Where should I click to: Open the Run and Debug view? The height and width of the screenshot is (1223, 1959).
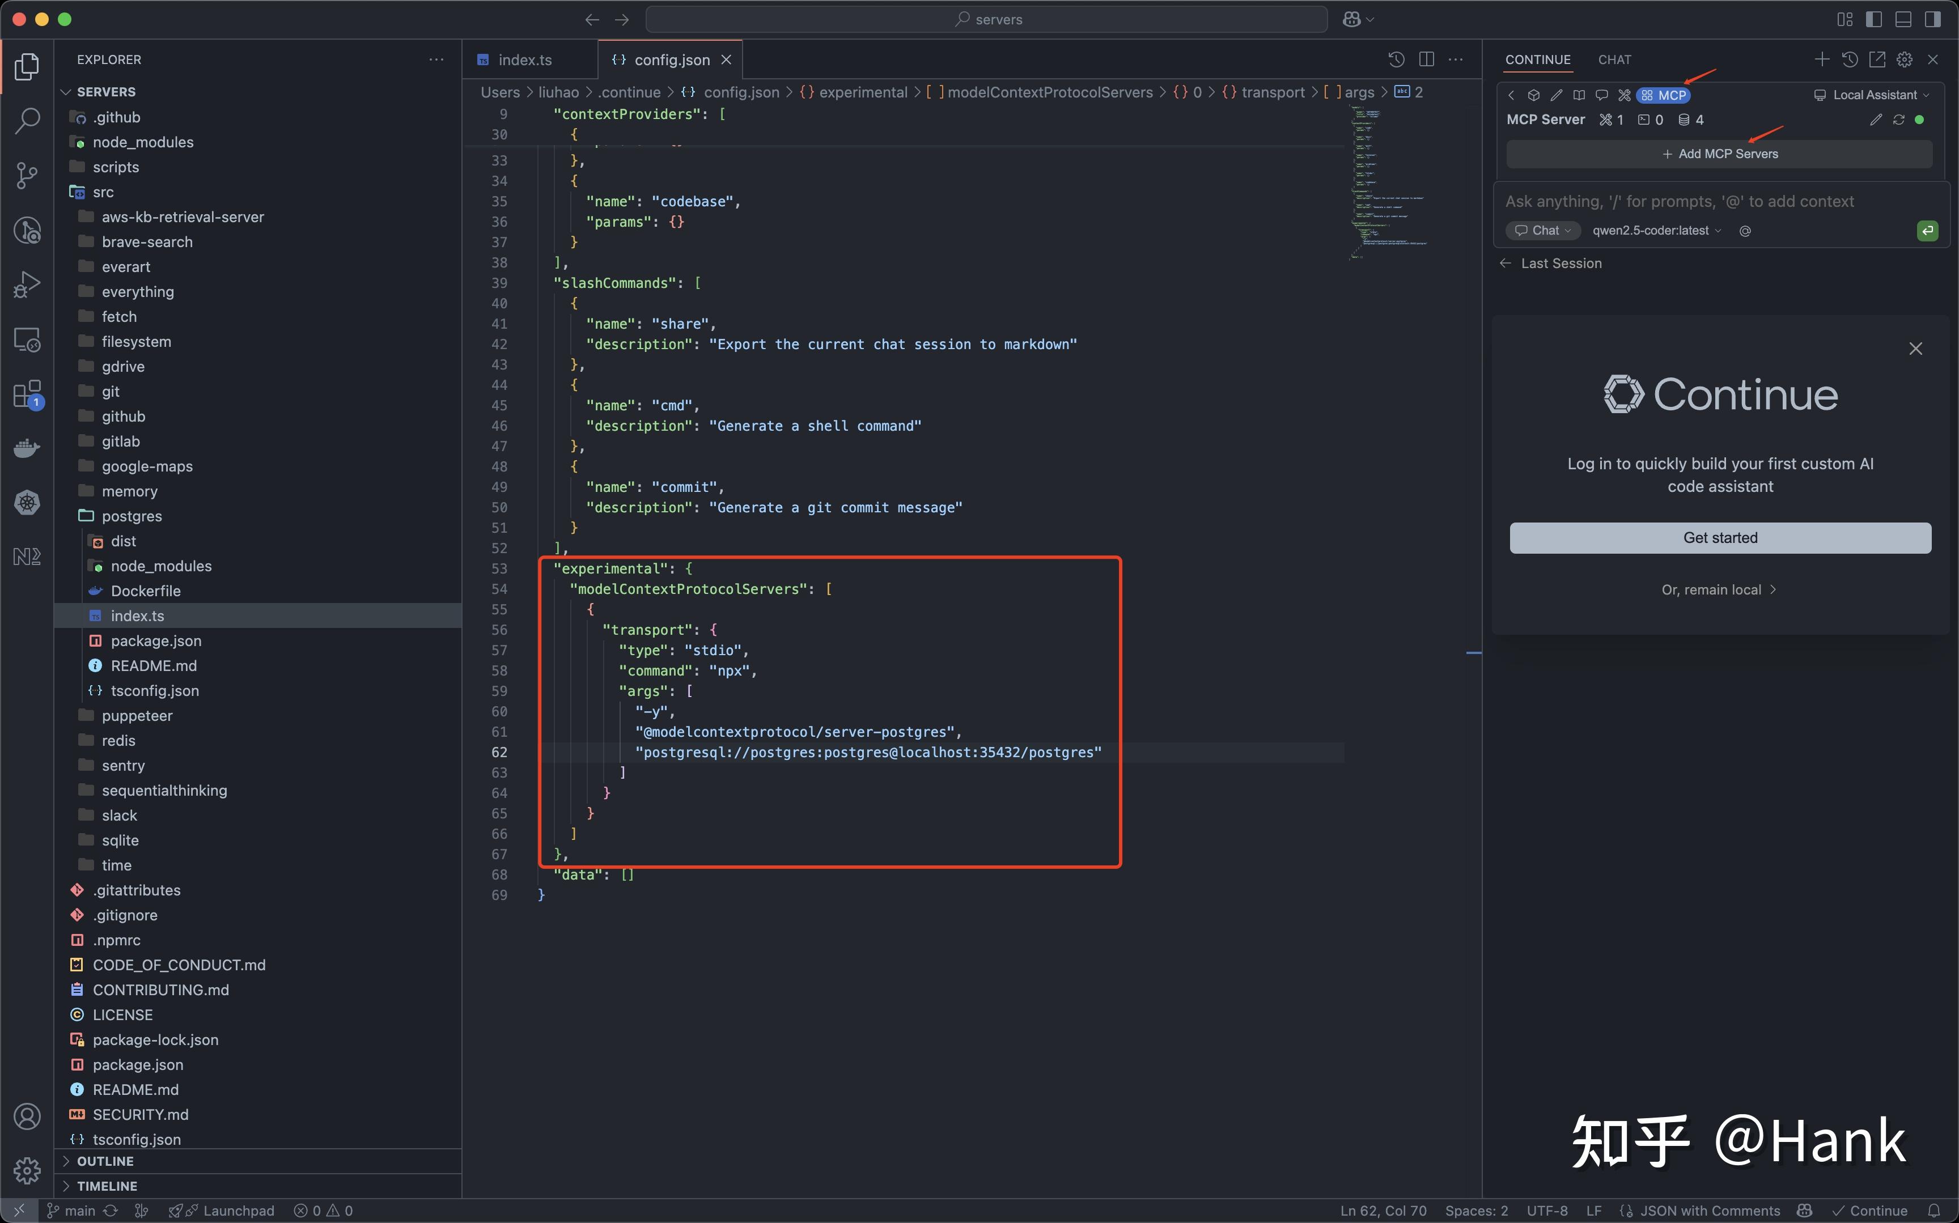click(x=27, y=284)
